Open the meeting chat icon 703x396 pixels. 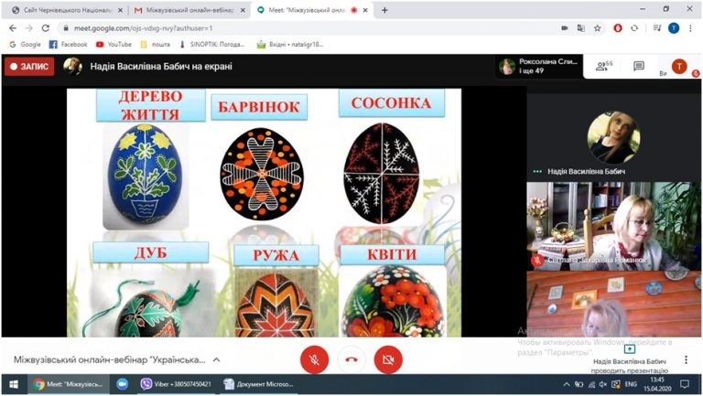[639, 66]
